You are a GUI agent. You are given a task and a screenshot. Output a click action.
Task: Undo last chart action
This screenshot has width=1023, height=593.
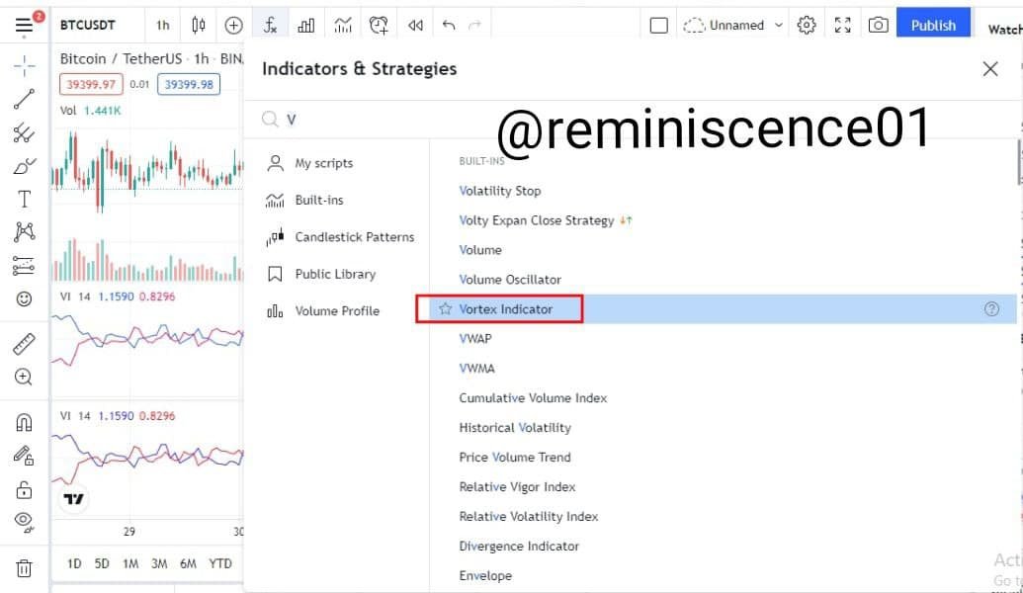[448, 25]
